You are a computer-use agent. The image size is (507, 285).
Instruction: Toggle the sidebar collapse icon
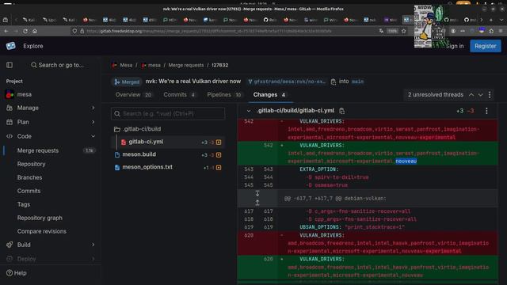click(x=10, y=65)
